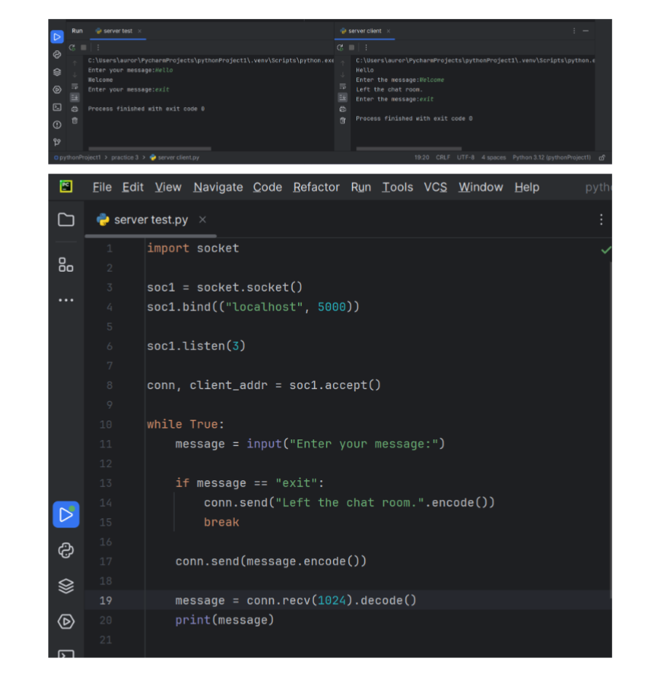This screenshot has width=653, height=677.
Task: Click the "Process finished with exit code 0" server test line
Action: 146,109
